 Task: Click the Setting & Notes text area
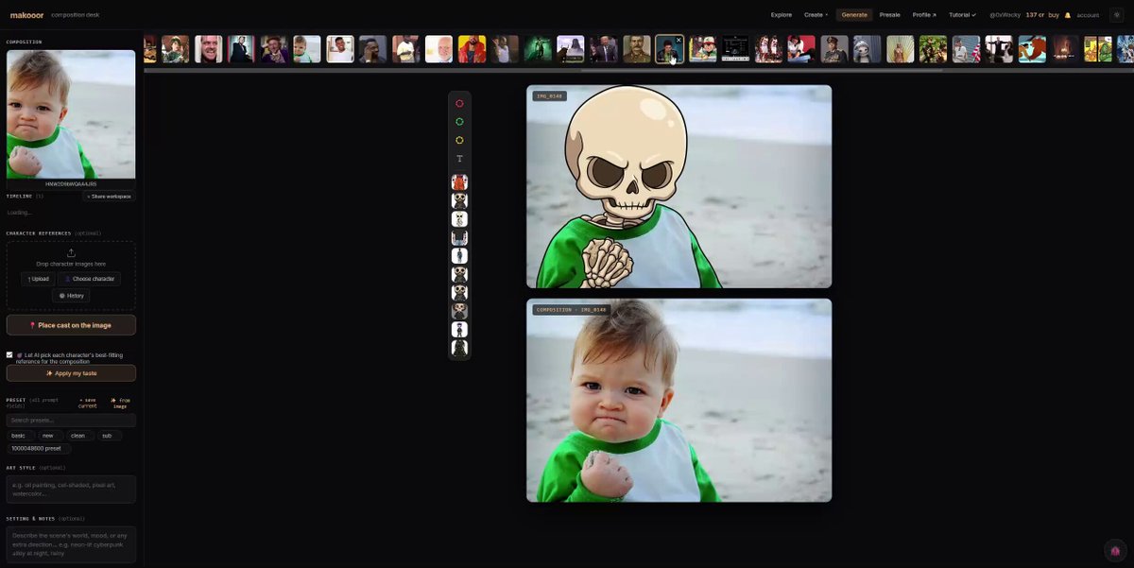[x=71, y=544]
